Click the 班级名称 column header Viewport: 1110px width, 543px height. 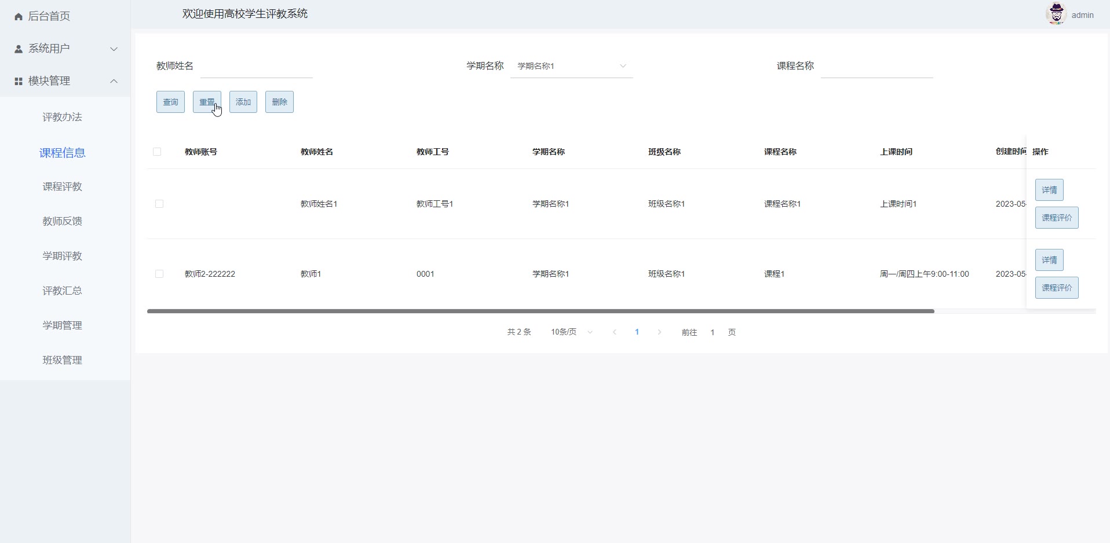pos(664,152)
